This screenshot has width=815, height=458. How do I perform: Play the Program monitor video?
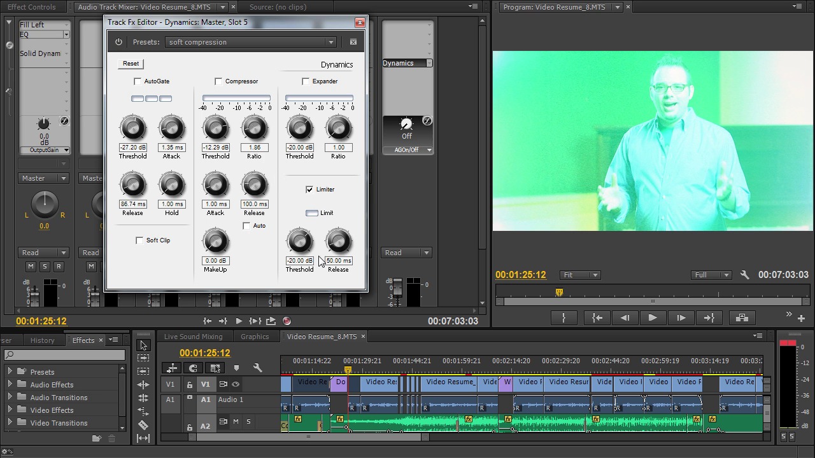click(x=653, y=318)
